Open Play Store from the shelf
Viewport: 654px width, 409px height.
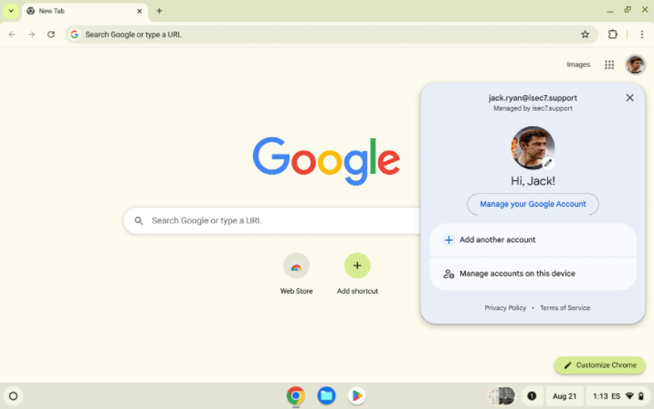[x=357, y=396]
